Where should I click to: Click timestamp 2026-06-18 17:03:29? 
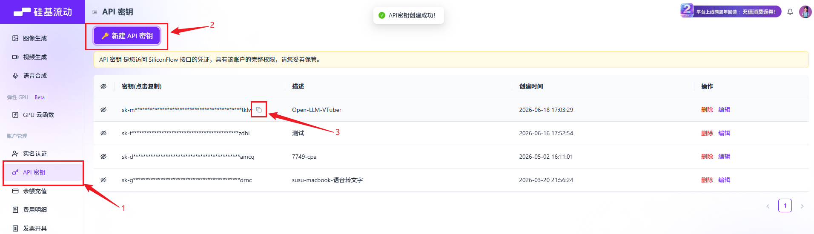(546, 110)
